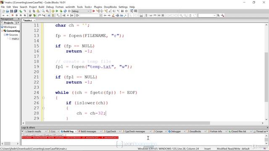
Task: Select the Workspace tree node
Action: (10, 27)
